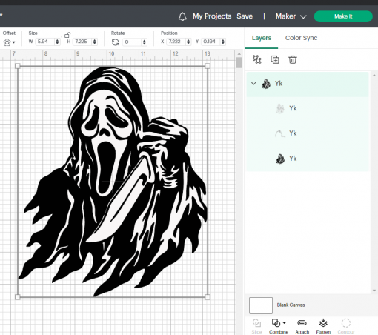Flatten the selected layers

[x=323, y=326]
